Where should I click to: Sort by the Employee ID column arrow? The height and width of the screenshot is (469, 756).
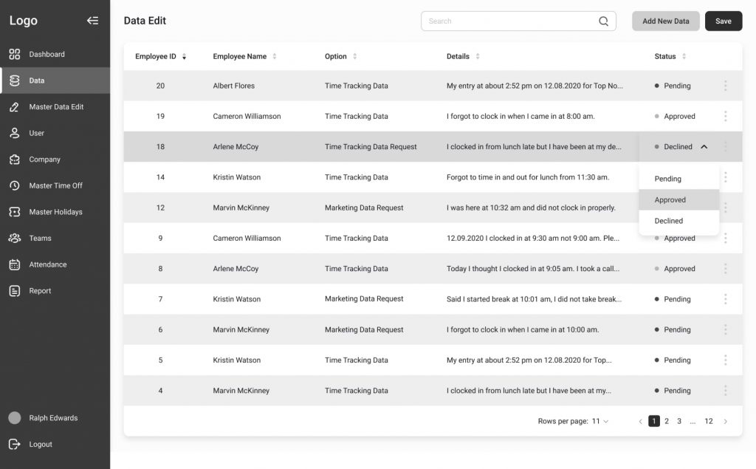(184, 57)
